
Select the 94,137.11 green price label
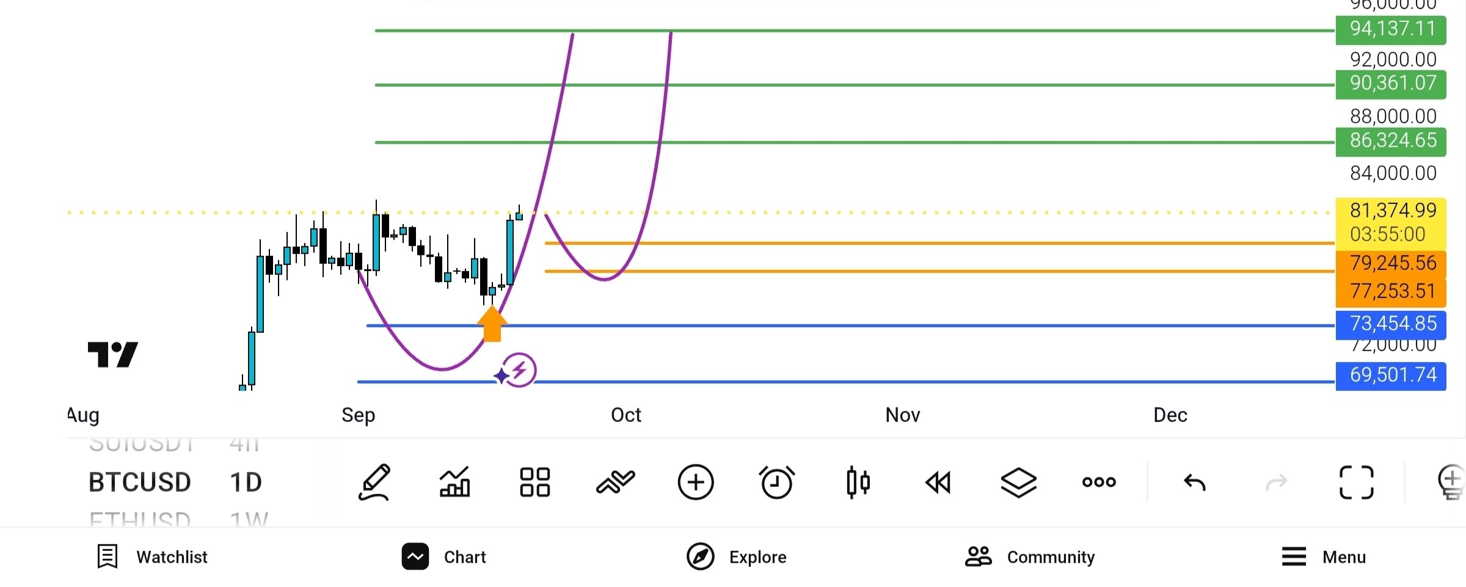(x=1391, y=29)
